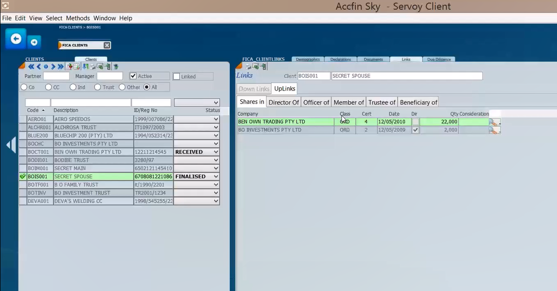The image size is (557, 291).
Task: Click printer icon in Clients toolbar
Action: pos(93,67)
